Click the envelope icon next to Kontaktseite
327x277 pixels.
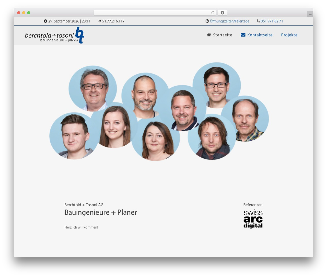point(243,35)
